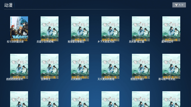Screen dimensions: 191x107
Task: Click the 动漫 category title
Action: [x=8, y=5]
